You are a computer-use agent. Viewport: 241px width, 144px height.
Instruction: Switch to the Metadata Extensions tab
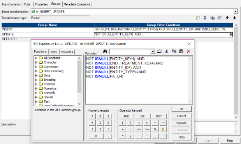pos(77,4)
